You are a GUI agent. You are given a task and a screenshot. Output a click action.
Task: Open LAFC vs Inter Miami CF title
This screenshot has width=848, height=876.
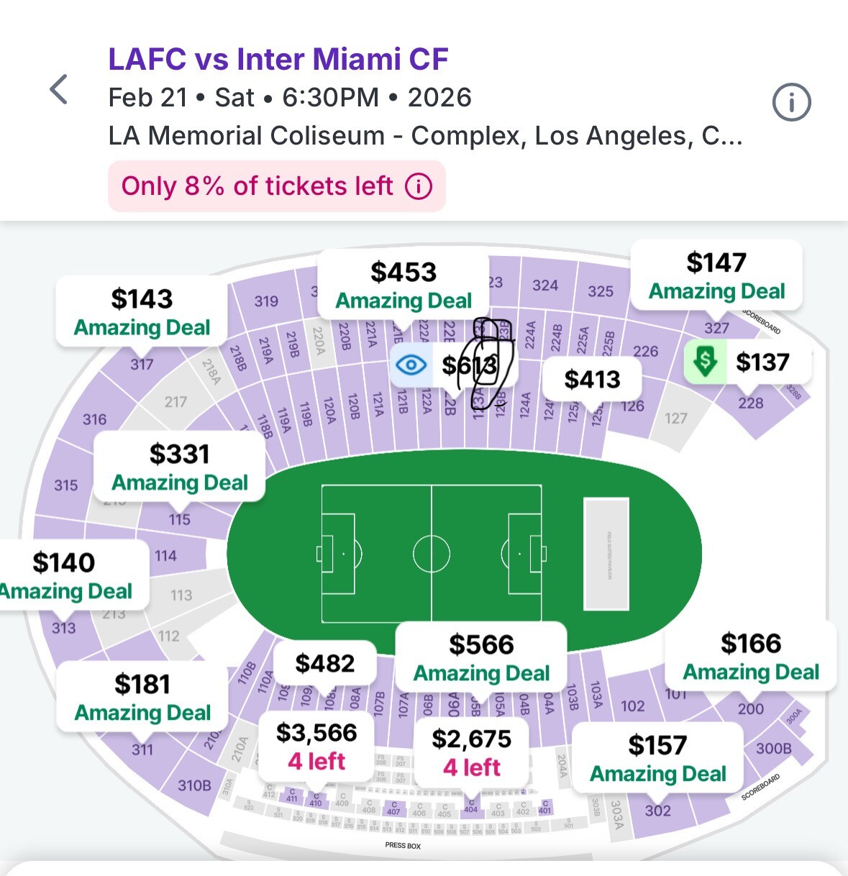click(278, 59)
